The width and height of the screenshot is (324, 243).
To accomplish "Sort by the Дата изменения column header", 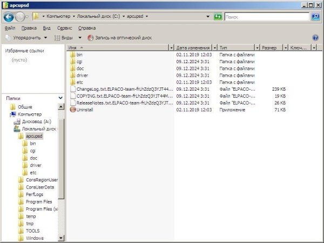I will coord(193,48).
